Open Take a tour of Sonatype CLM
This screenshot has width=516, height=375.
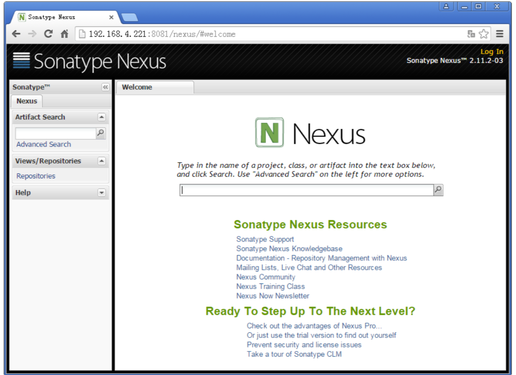click(294, 354)
